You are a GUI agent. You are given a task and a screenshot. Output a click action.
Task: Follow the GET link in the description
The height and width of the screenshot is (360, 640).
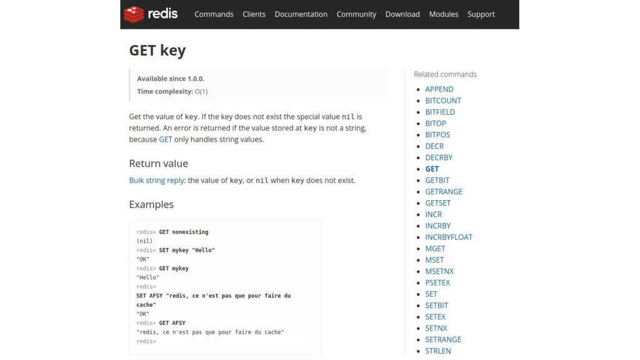pos(166,139)
